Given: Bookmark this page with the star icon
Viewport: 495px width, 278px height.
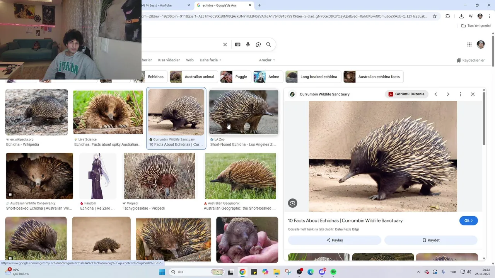Looking at the screenshot, I should (435, 16).
